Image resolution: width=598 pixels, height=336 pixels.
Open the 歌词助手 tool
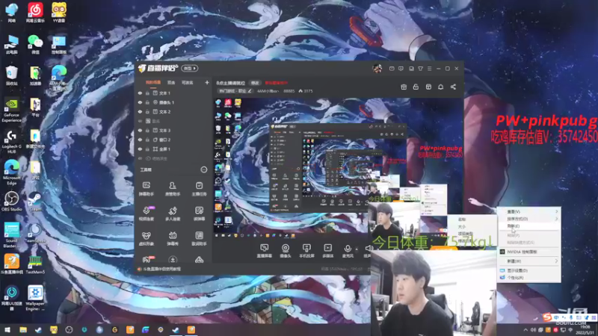[x=199, y=238]
